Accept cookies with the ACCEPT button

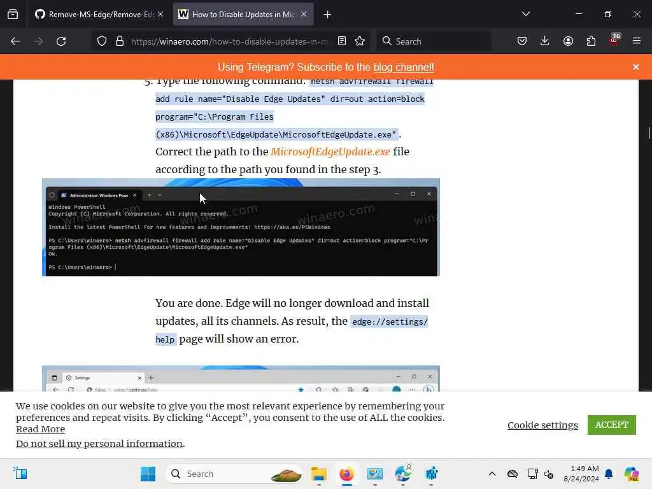612,425
